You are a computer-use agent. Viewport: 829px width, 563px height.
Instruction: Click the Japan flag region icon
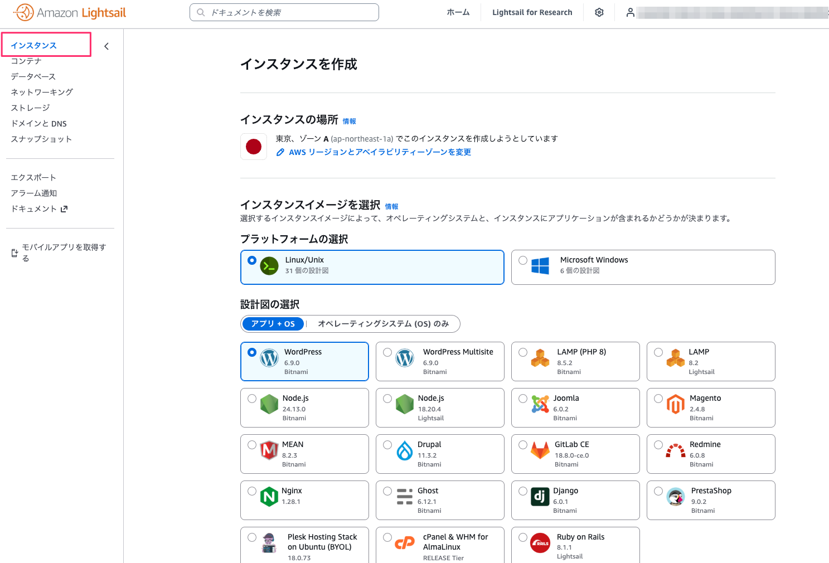[x=254, y=147]
